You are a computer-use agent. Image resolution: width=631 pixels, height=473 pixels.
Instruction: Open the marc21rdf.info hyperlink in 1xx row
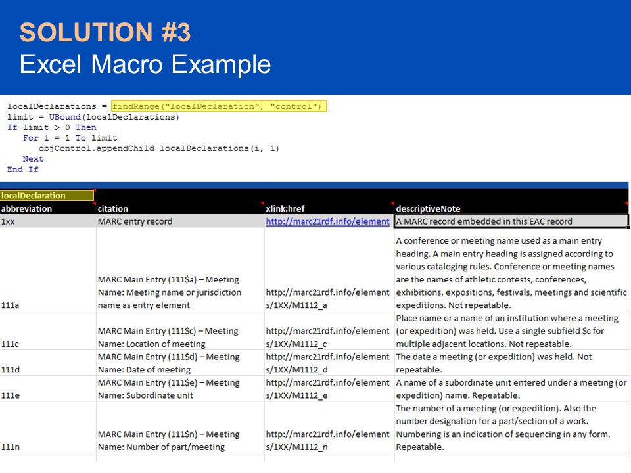(327, 221)
